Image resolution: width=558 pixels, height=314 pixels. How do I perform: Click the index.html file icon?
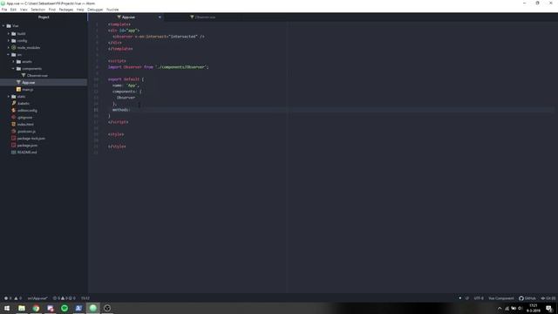coord(14,124)
